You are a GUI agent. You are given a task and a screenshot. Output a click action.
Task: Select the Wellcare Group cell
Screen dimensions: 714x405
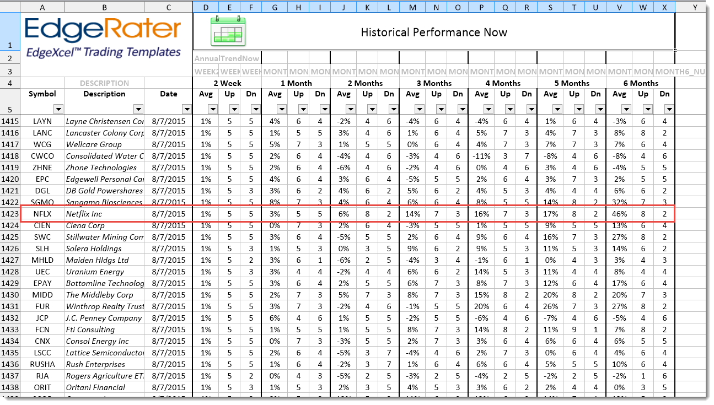pyautogui.click(x=104, y=144)
